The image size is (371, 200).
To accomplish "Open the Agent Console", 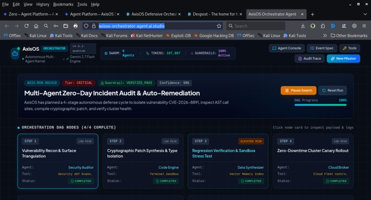I will (x=287, y=48).
